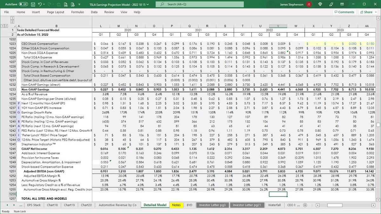
Task: Switch to the Insert ribbon tab
Action: pos(36,12)
